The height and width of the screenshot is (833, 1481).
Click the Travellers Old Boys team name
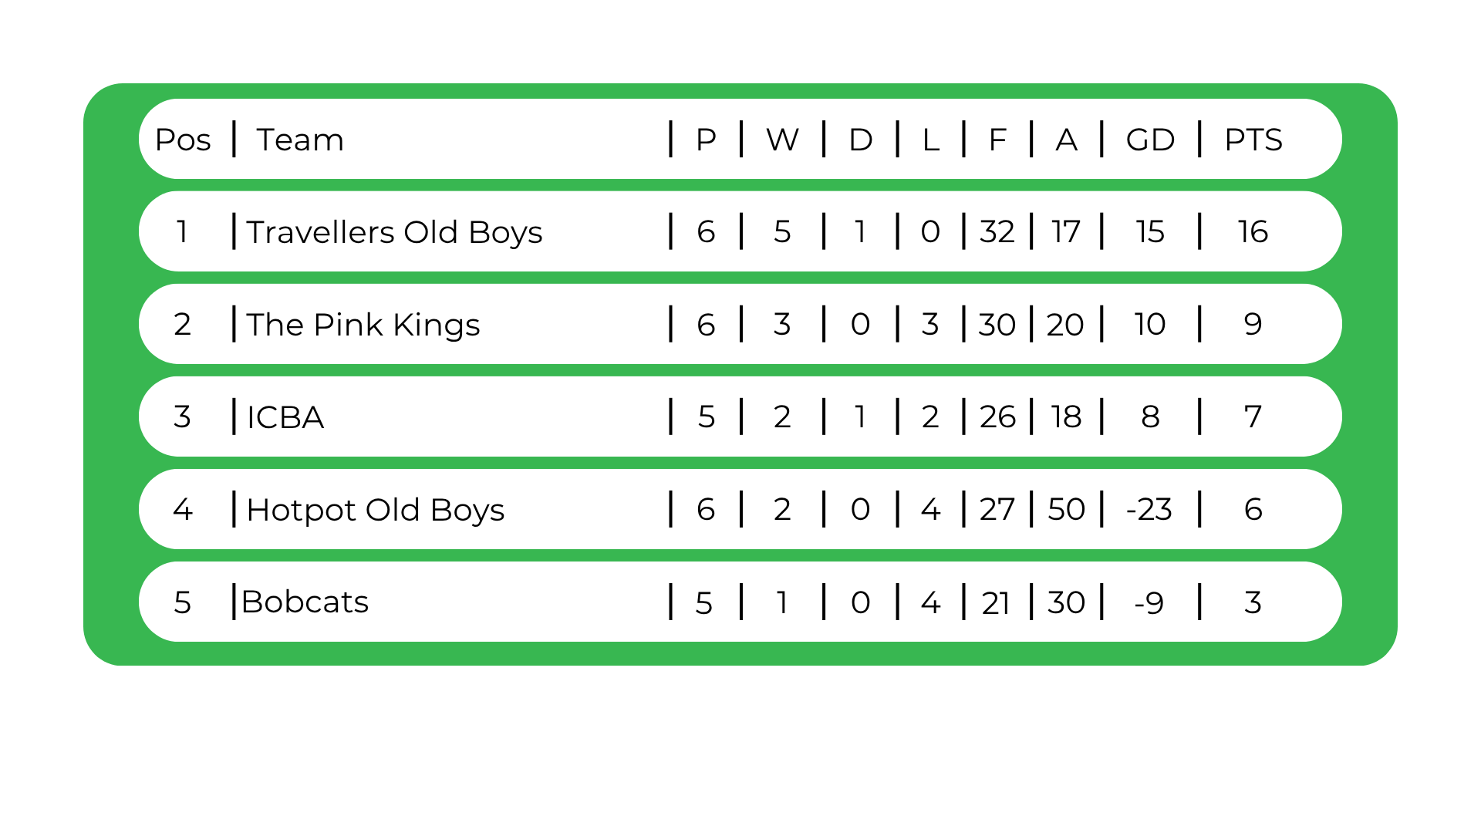(x=394, y=232)
